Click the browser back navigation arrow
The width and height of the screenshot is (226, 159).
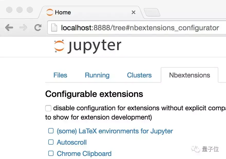coord(9,27)
